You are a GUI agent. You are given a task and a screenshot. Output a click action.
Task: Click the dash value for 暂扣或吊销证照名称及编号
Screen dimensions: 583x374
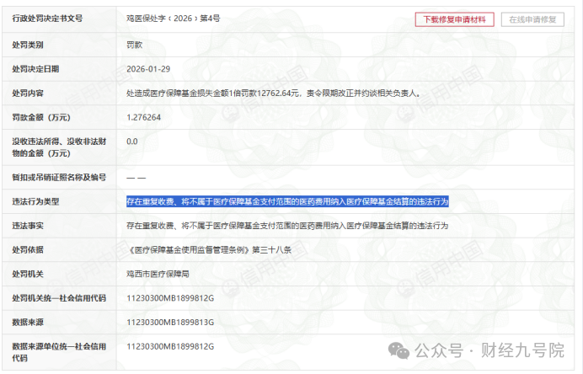click(x=136, y=178)
